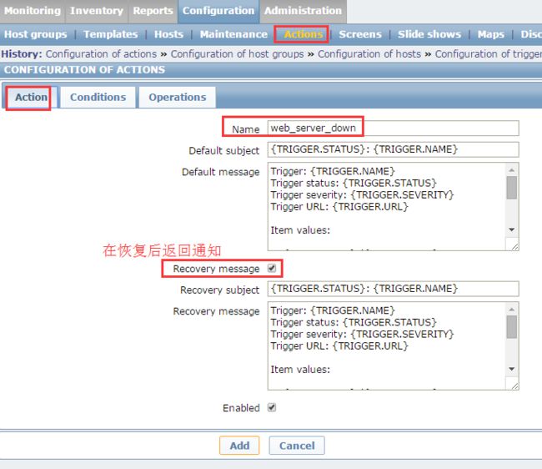Click the Cancel button
The height and width of the screenshot is (469, 542).
(297, 446)
